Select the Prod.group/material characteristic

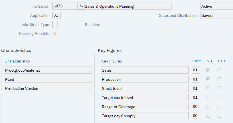click(48, 70)
